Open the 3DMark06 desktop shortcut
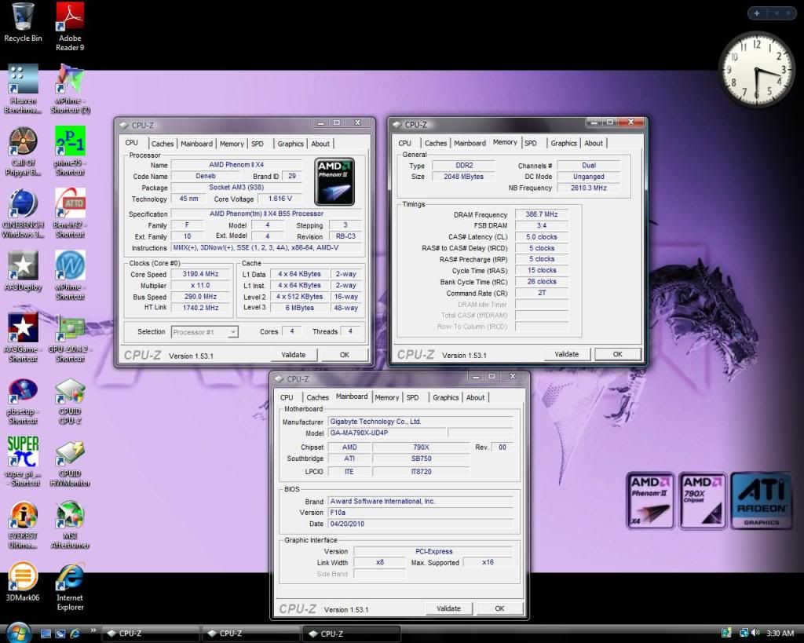The width and height of the screenshot is (804, 643). point(23,577)
